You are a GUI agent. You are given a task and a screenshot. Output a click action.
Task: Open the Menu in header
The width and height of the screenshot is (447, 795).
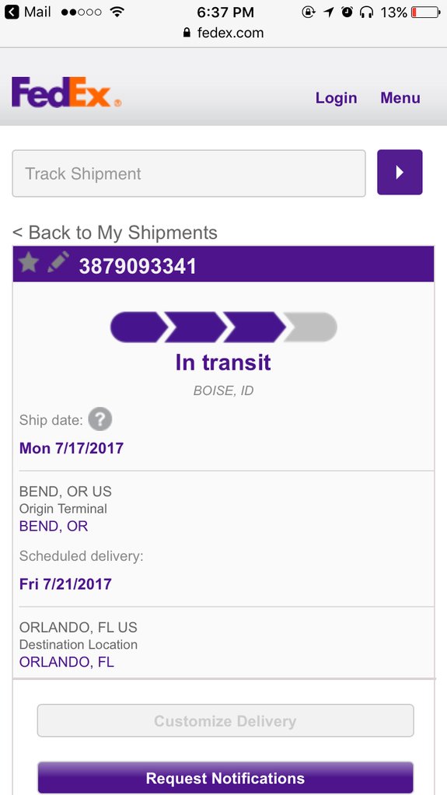click(x=400, y=98)
